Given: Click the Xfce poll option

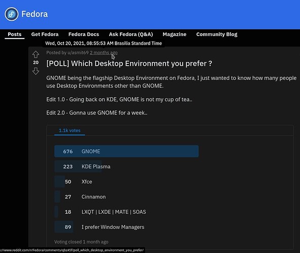Looking at the screenshot, I should tap(87, 182).
